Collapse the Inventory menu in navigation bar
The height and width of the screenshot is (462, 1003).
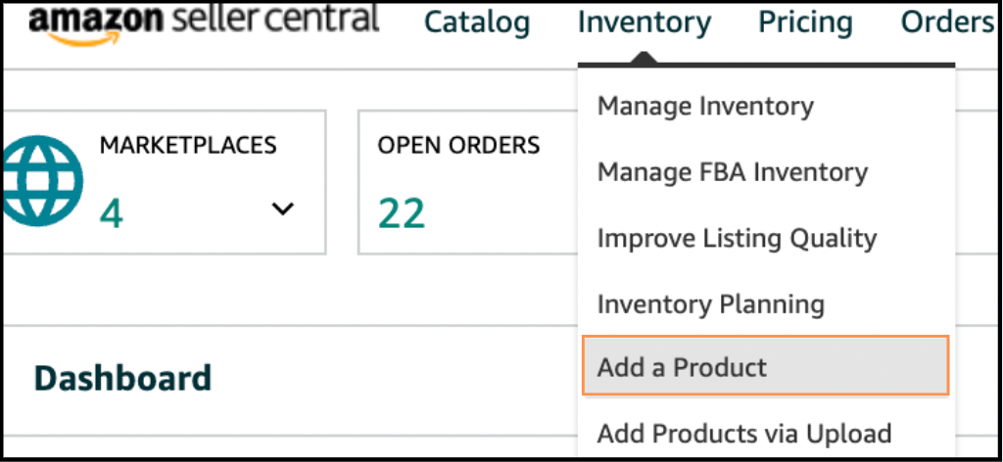pyautogui.click(x=644, y=23)
